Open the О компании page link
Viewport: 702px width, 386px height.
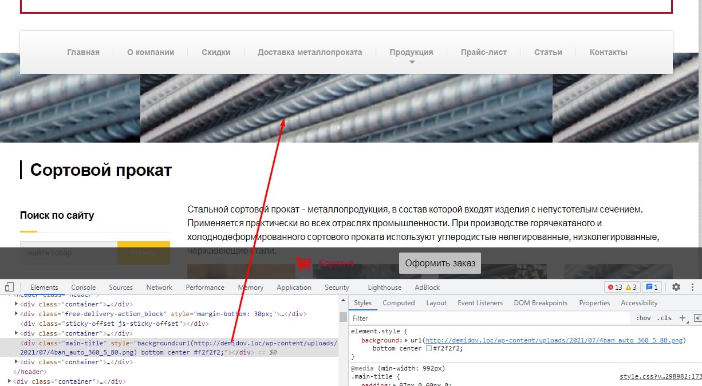151,52
